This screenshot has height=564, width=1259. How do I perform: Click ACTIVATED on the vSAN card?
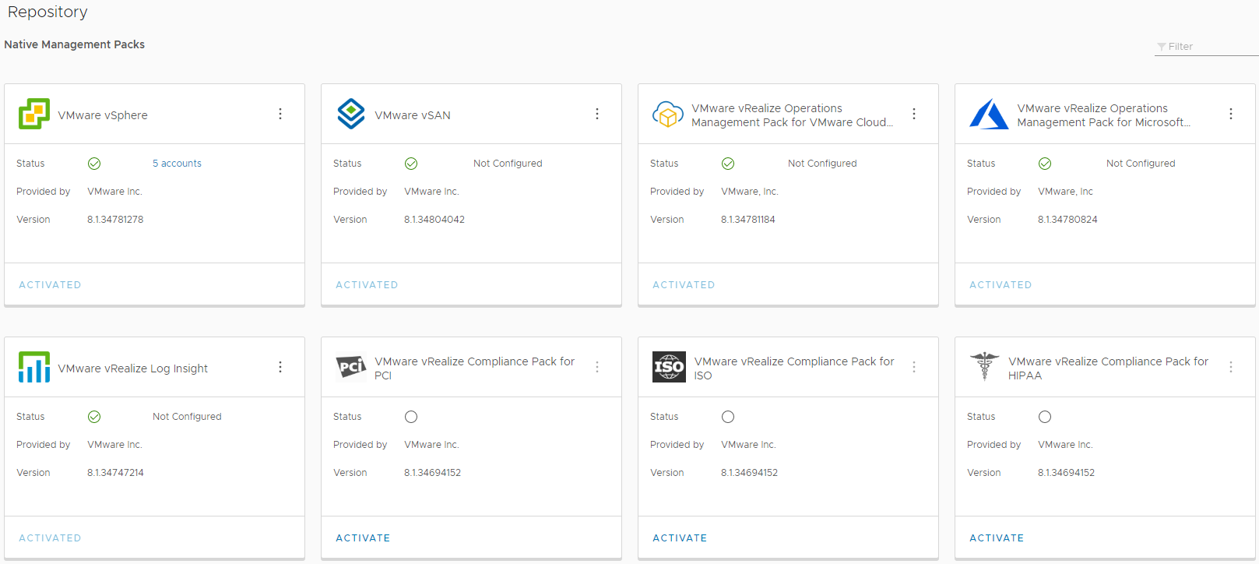[367, 285]
